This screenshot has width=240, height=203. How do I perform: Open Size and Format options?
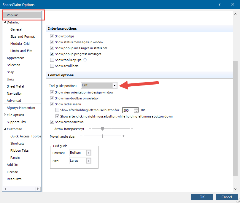(x=23, y=37)
